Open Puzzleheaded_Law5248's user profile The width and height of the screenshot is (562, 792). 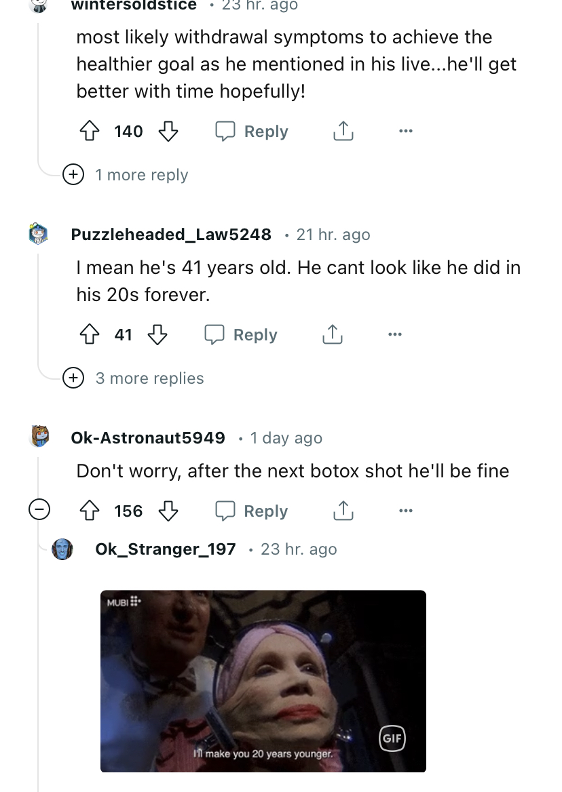171,235
